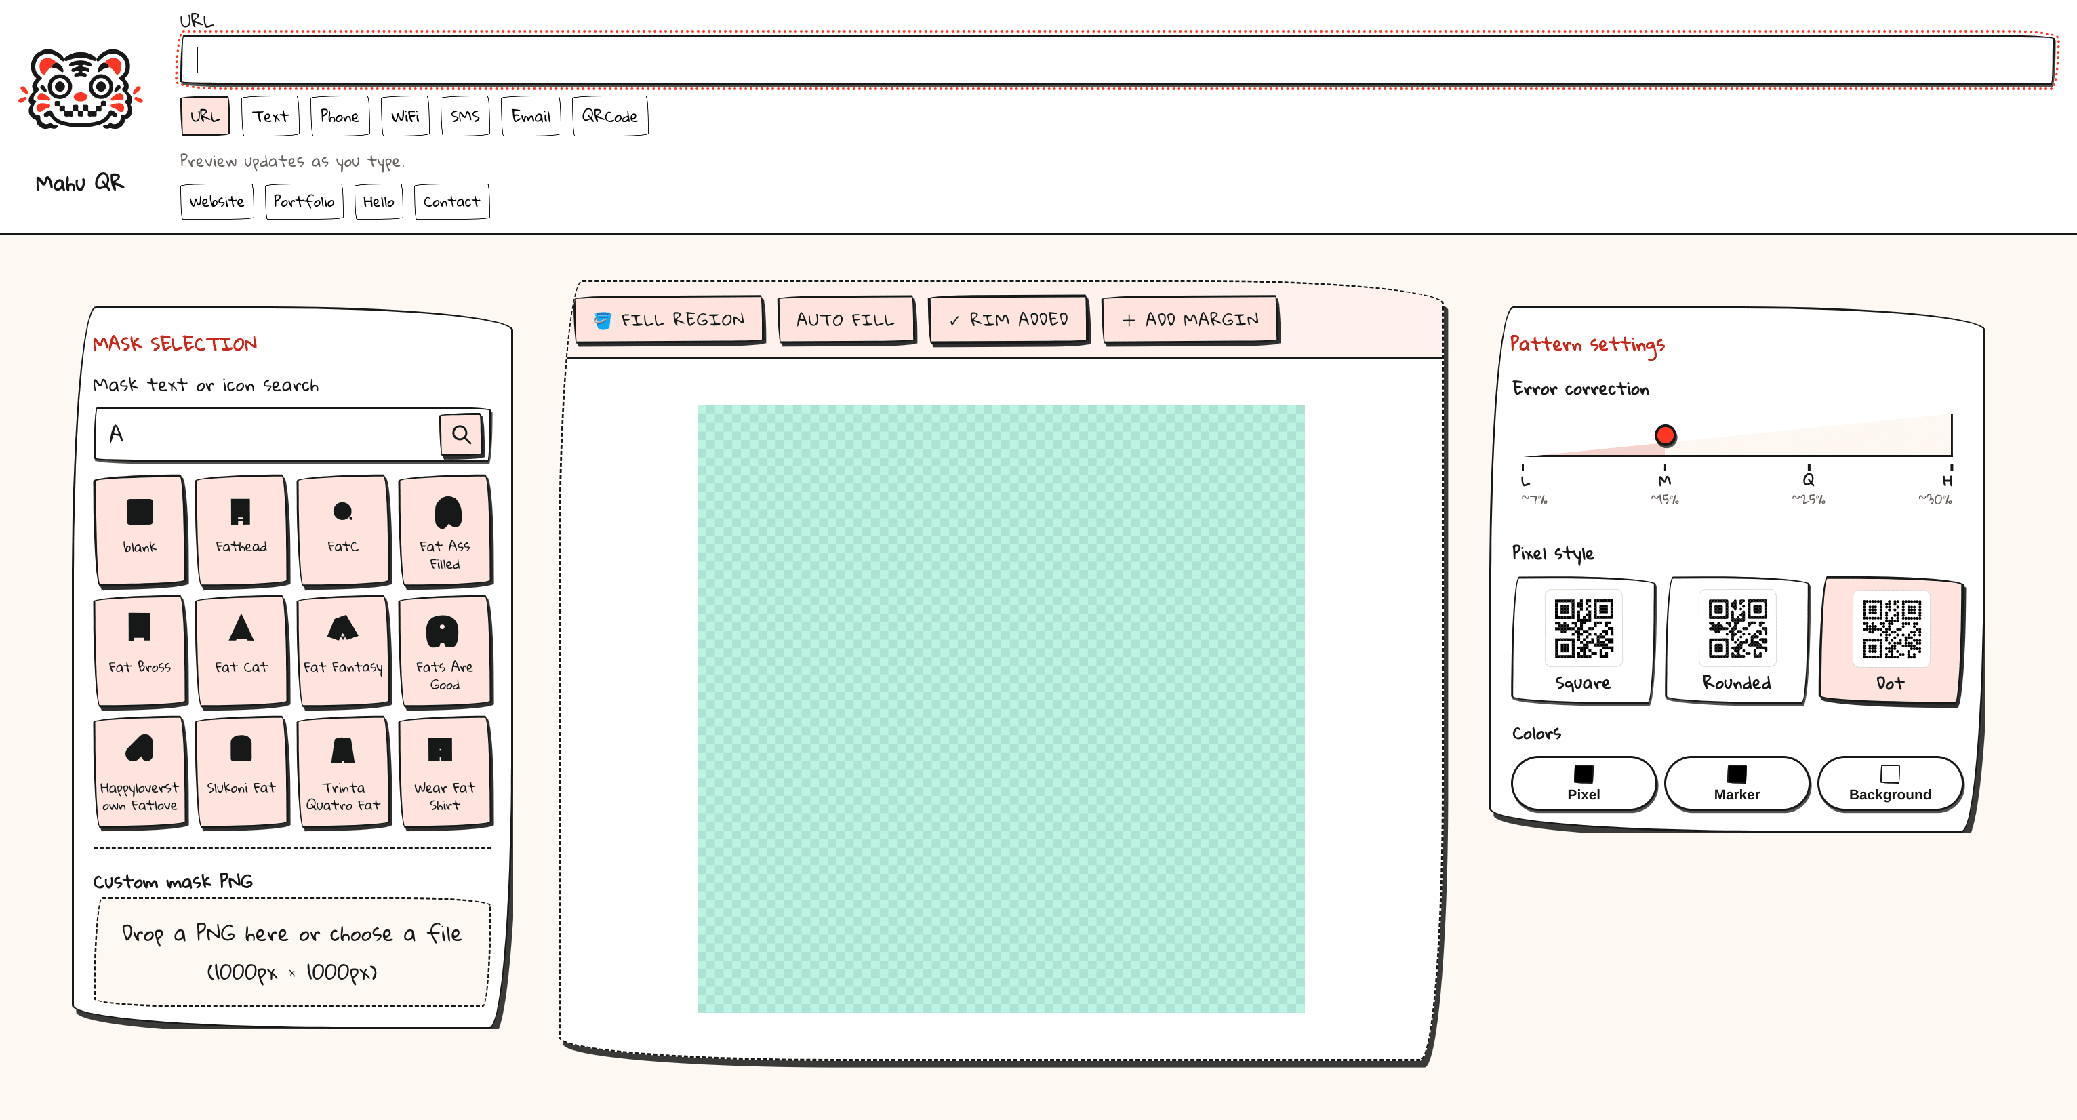Insert the Contact preset
This screenshot has width=2077, height=1120.
click(x=451, y=201)
